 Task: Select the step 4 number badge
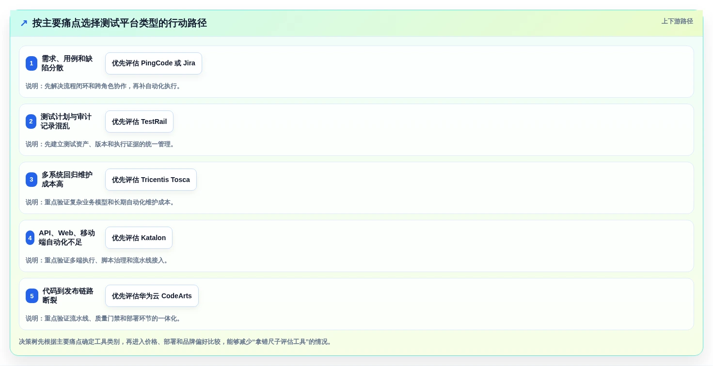pos(30,238)
